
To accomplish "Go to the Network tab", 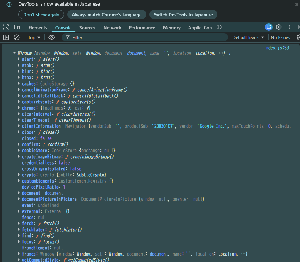I will [112, 28].
